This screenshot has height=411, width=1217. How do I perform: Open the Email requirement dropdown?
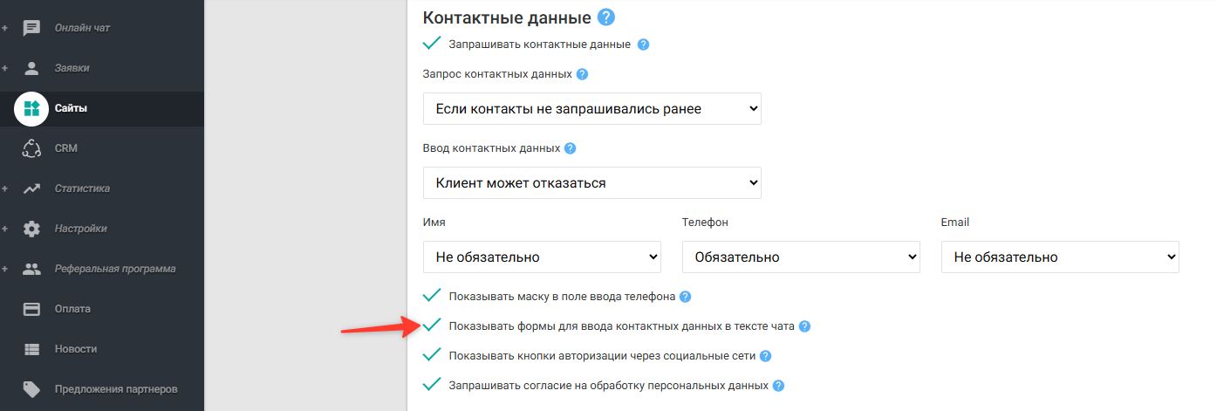tap(1060, 257)
